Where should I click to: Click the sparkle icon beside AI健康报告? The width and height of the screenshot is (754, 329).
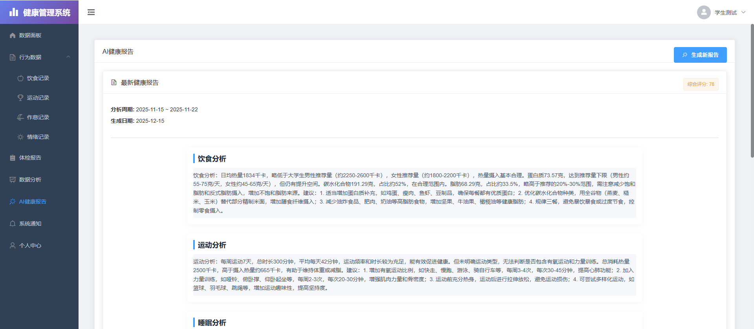point(13,202)
